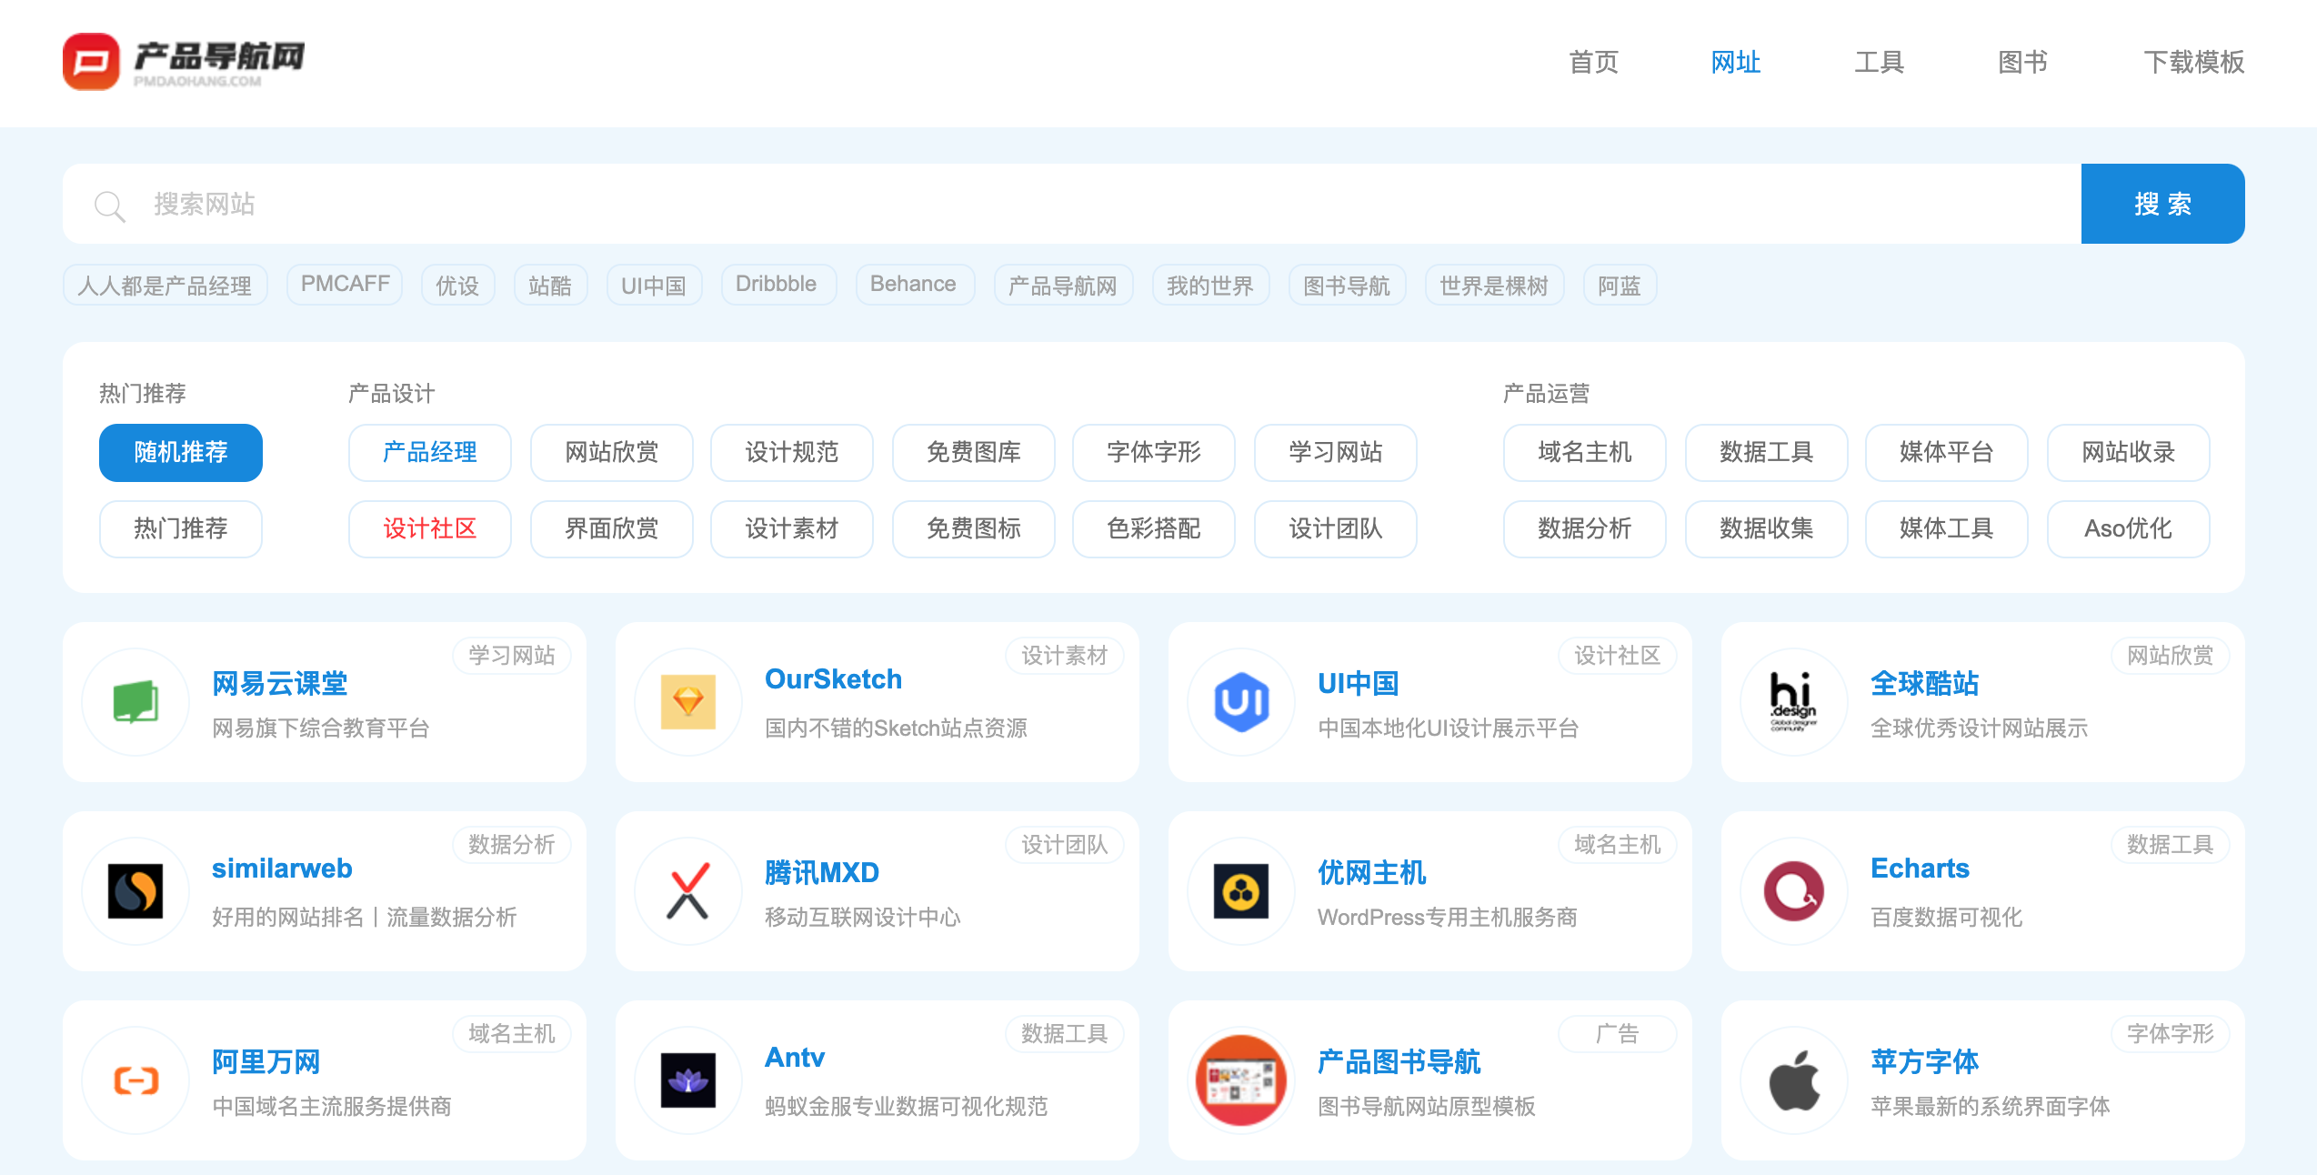
Task: Open the Echarts red circle icon
Action: click(1794, 891)
